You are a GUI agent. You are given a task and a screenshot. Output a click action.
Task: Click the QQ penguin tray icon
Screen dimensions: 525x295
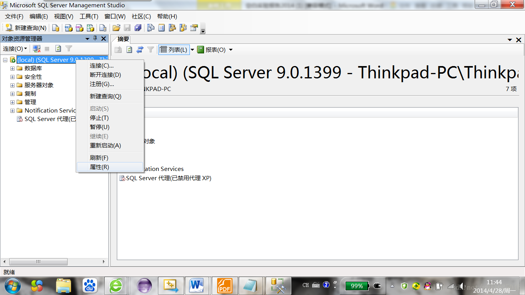(x=427, y=286)
